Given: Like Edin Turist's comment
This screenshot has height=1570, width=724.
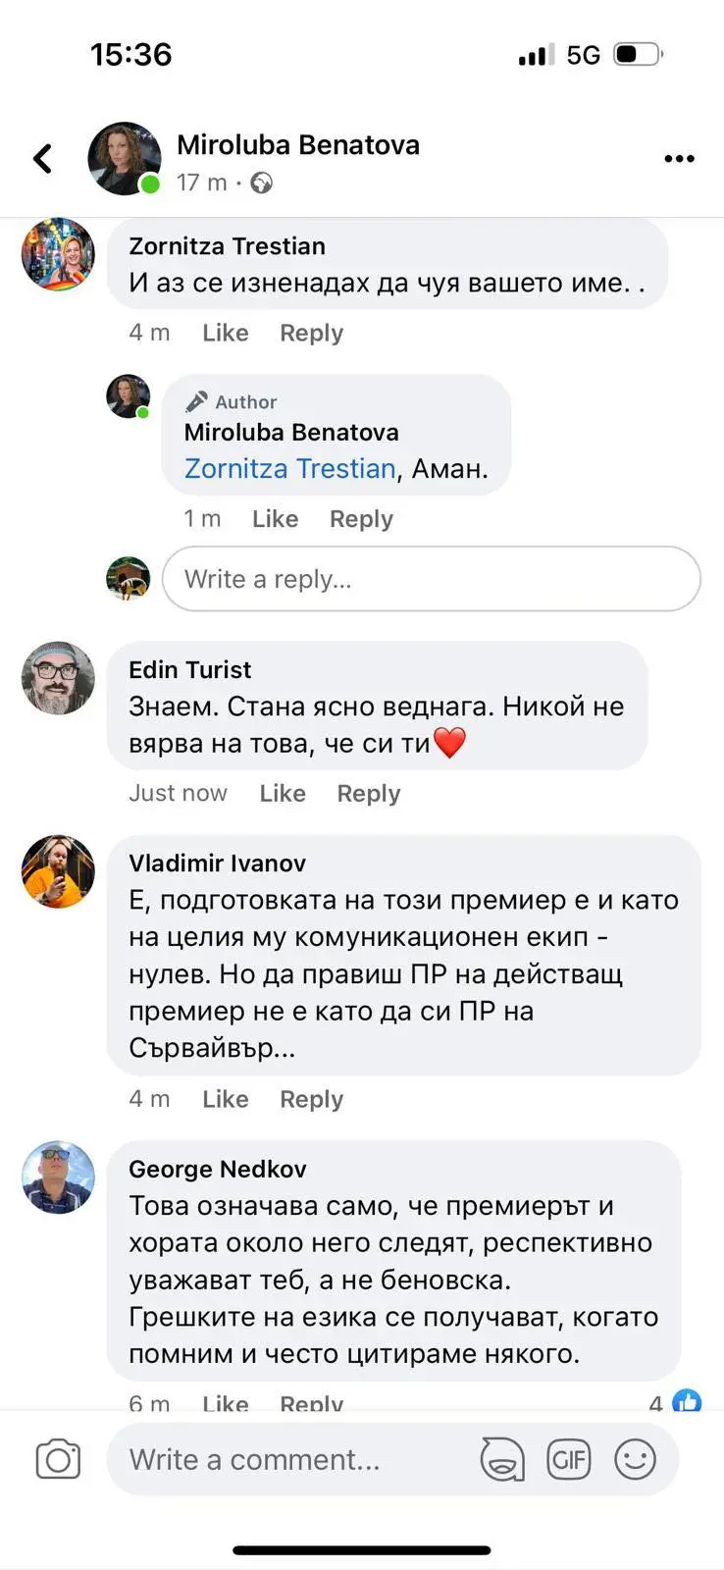Looking at the screenshot, I should pos(283,793).
